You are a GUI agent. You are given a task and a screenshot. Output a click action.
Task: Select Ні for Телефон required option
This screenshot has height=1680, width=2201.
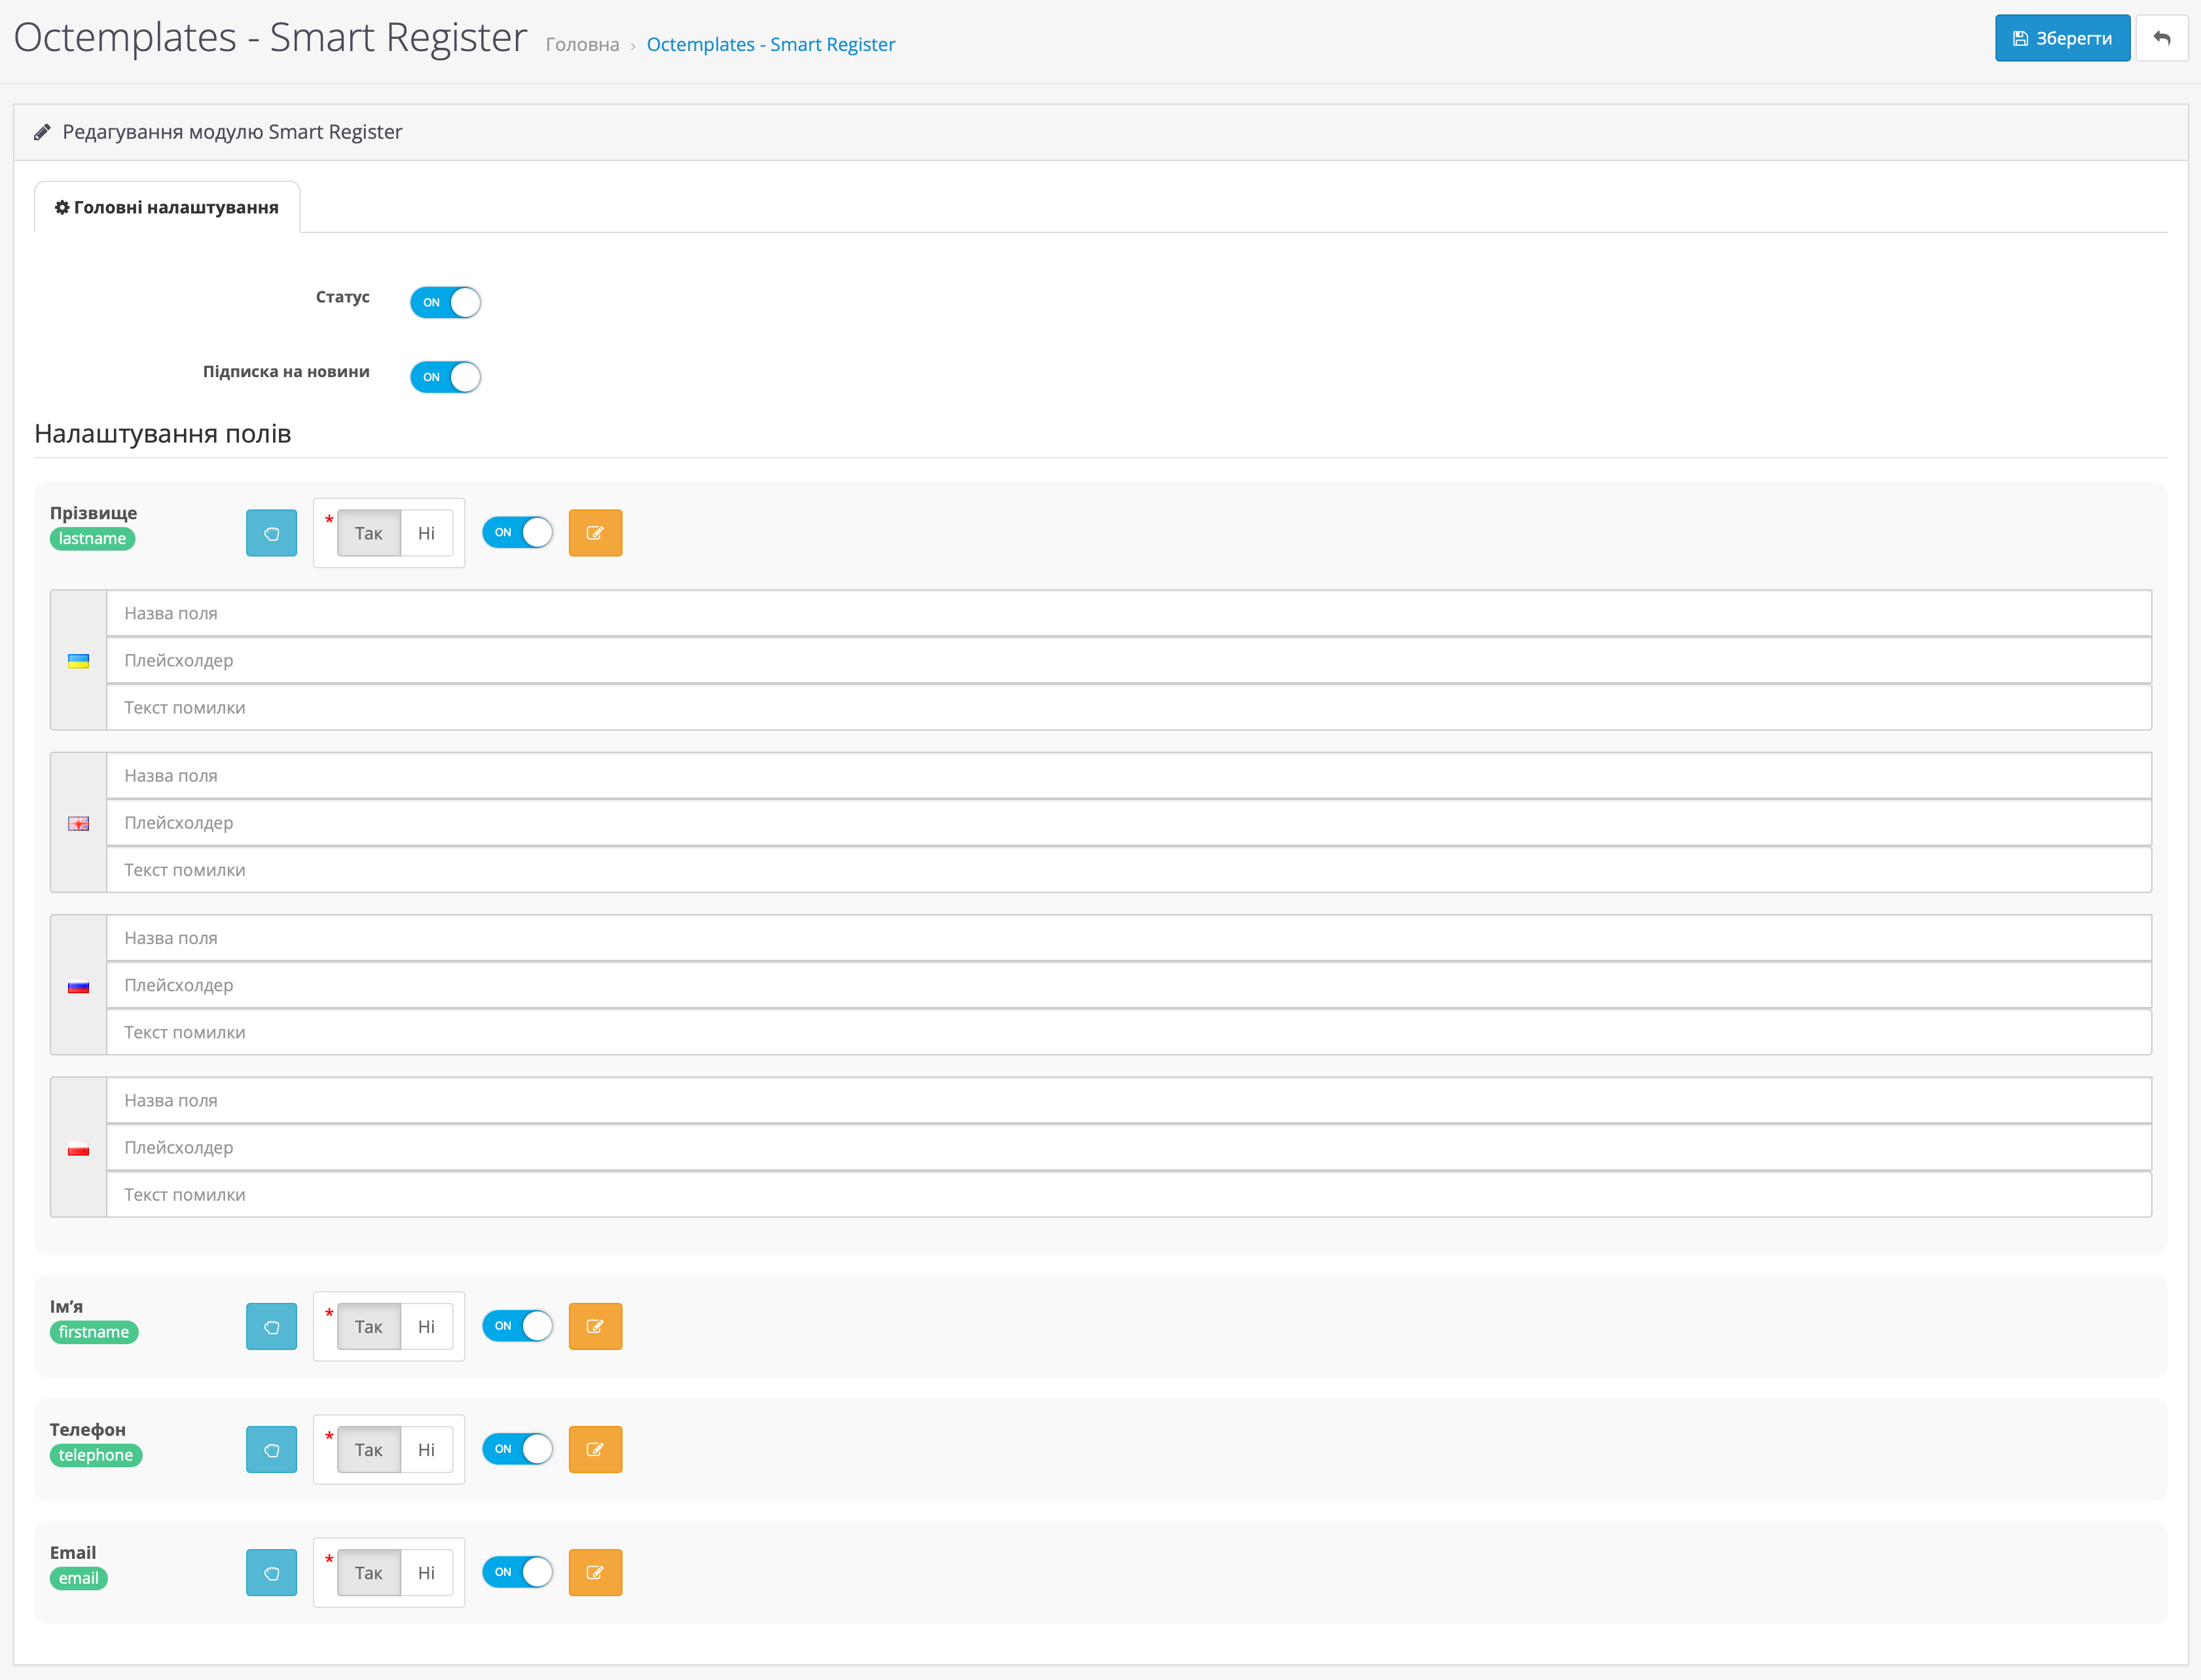coord(426,1449)
